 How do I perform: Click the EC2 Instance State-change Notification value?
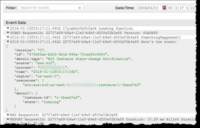pos(88,59)
